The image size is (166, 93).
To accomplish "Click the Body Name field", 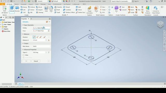I will tap(41, 46).
